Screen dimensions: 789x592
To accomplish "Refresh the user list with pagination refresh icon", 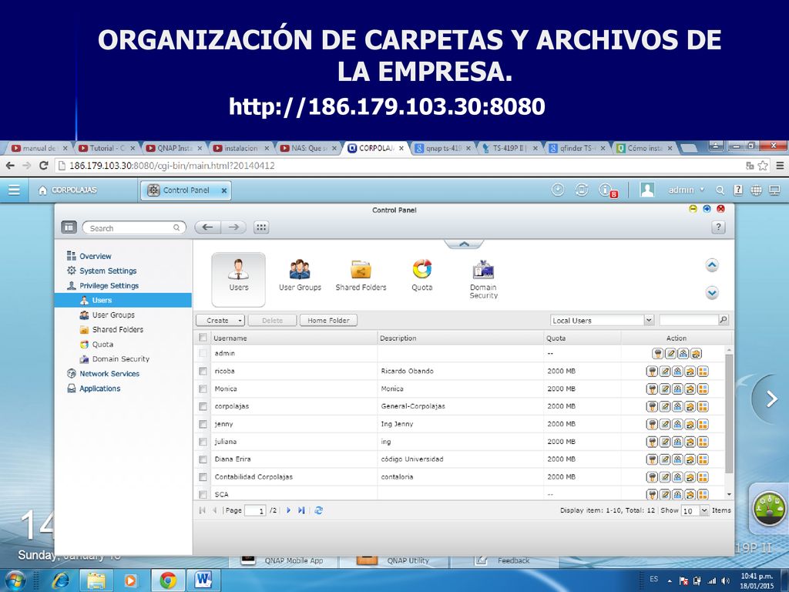I will [x=318, y=510].
